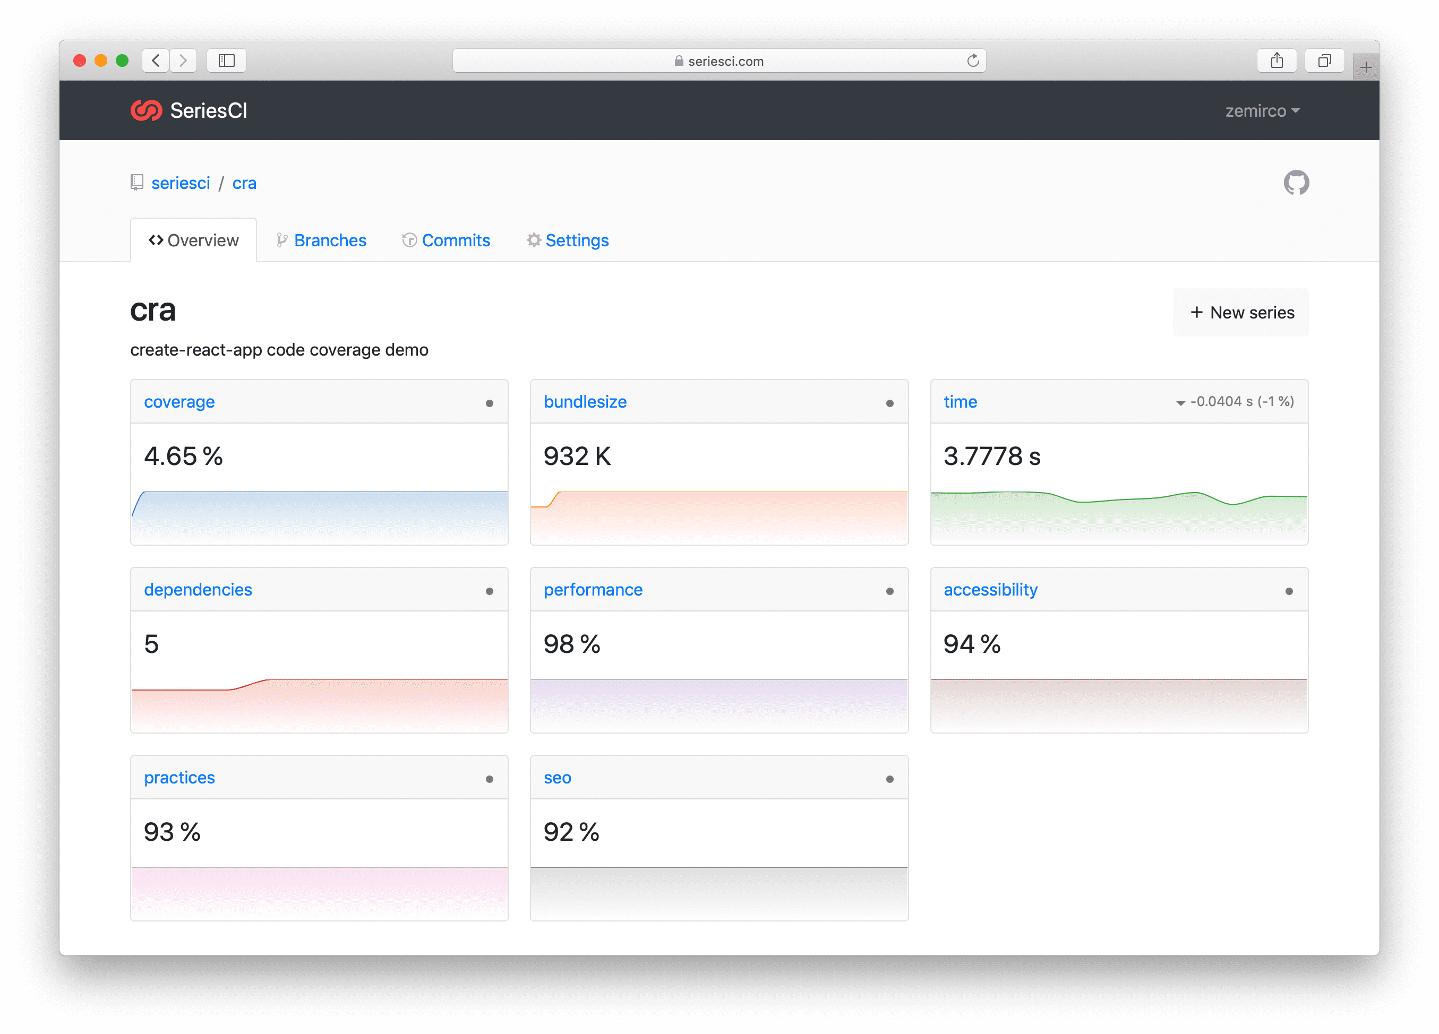This screenshot has height=1034, width=1439.
Task: Select the Overview tab
Action: pos(193,240)
